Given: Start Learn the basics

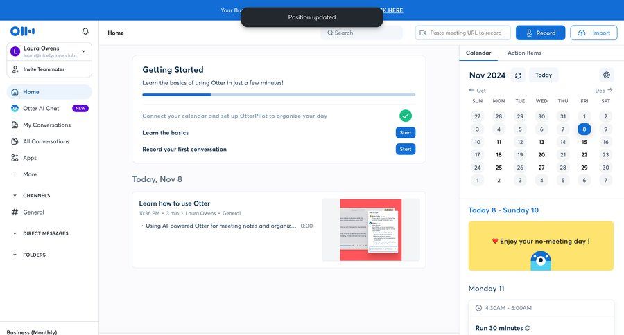Looking at the screenshot, I should [406, 132].
